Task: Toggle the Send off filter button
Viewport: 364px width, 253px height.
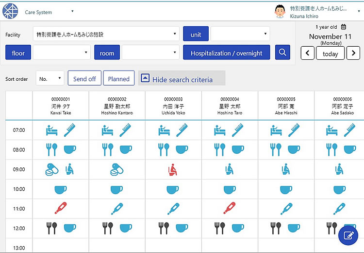Action: click(x=84, y=78)
